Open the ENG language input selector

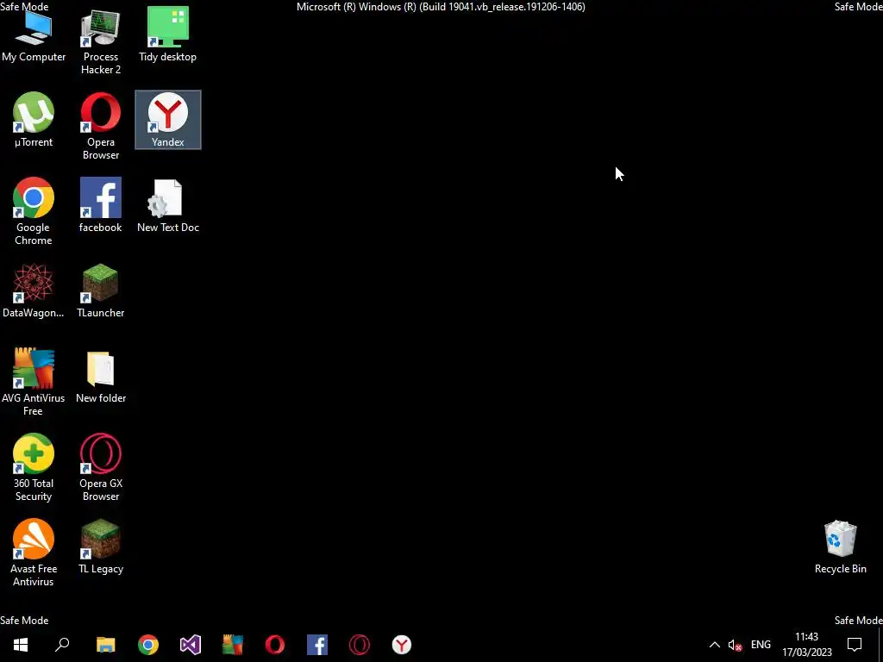point(761,645)
